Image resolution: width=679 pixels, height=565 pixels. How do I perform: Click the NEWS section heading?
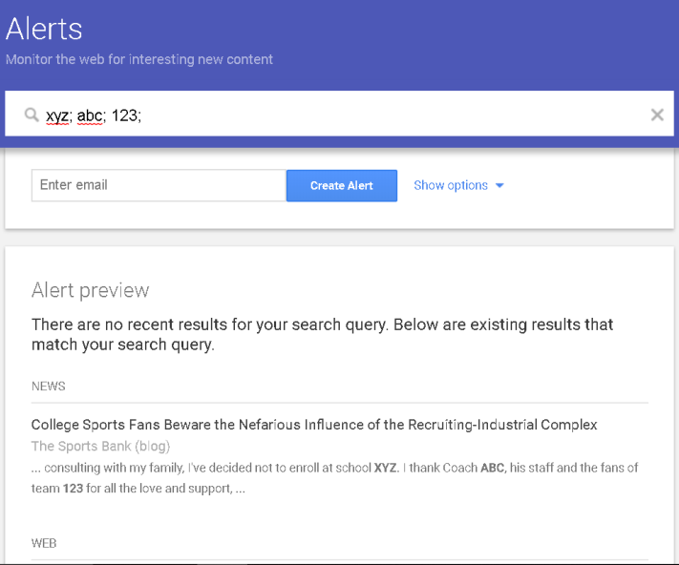[48, 386]
